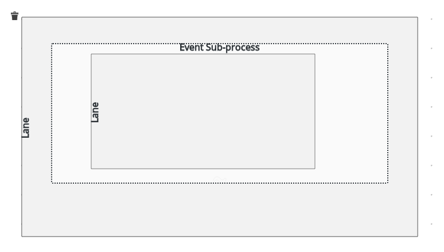The height and width of the screenshot is (252, 444).
Task: Click the outer Lane's bottom-right corner
Action: pyautogui.click(x=418, y=236)
